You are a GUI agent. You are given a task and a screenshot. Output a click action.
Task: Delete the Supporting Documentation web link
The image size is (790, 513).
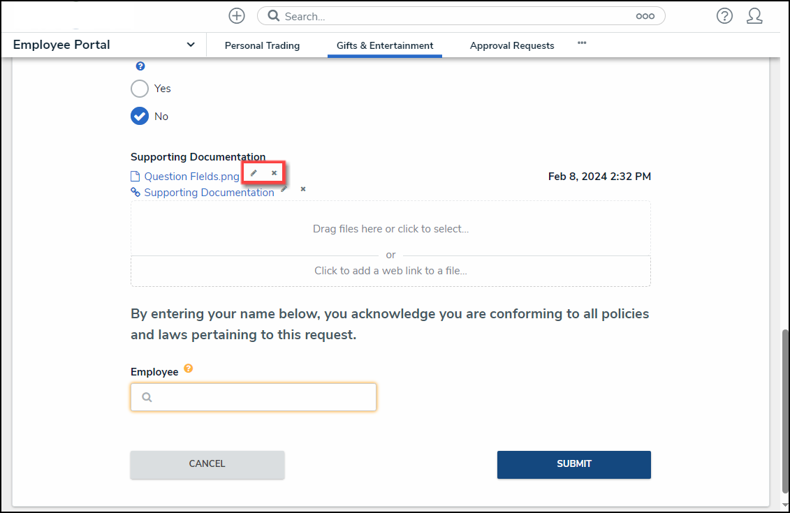coord(303,189)
